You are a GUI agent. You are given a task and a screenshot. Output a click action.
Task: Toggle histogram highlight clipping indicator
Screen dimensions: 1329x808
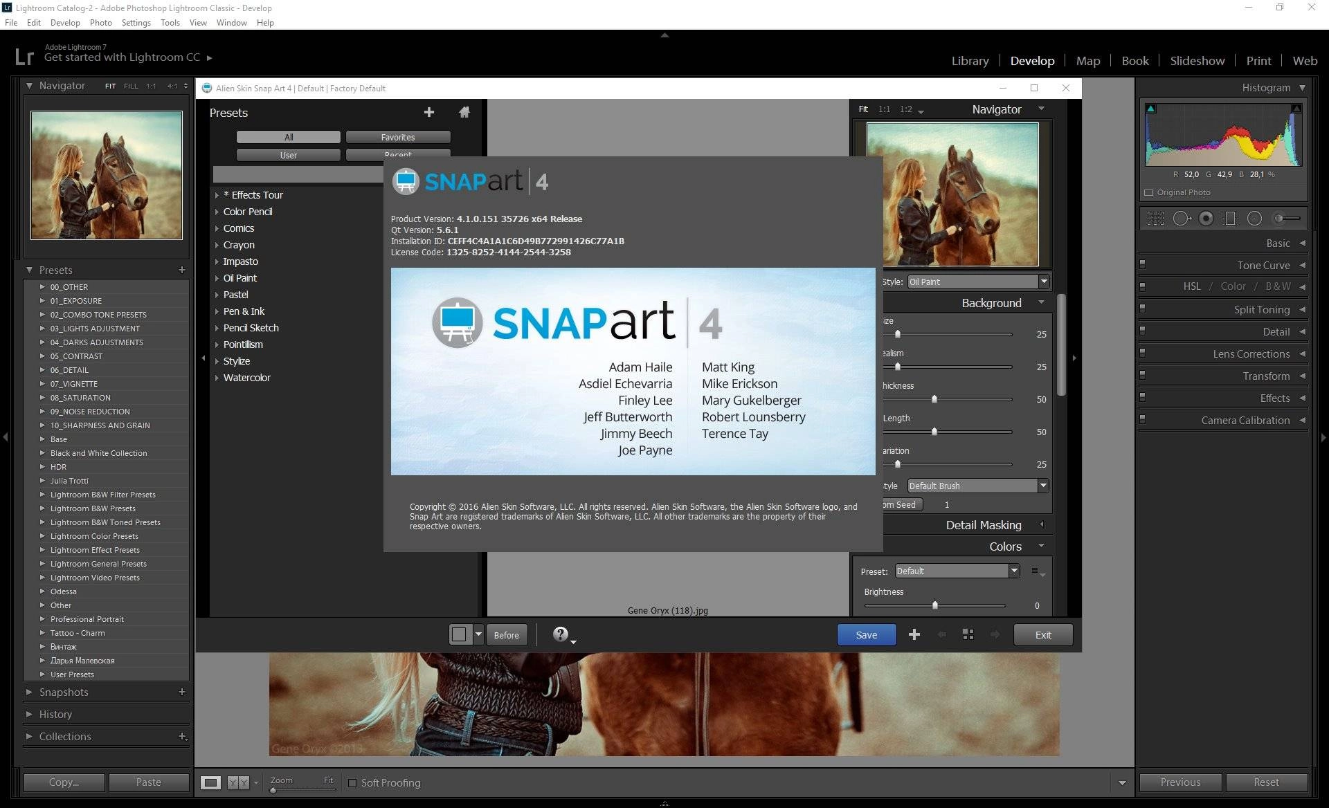1296,109
